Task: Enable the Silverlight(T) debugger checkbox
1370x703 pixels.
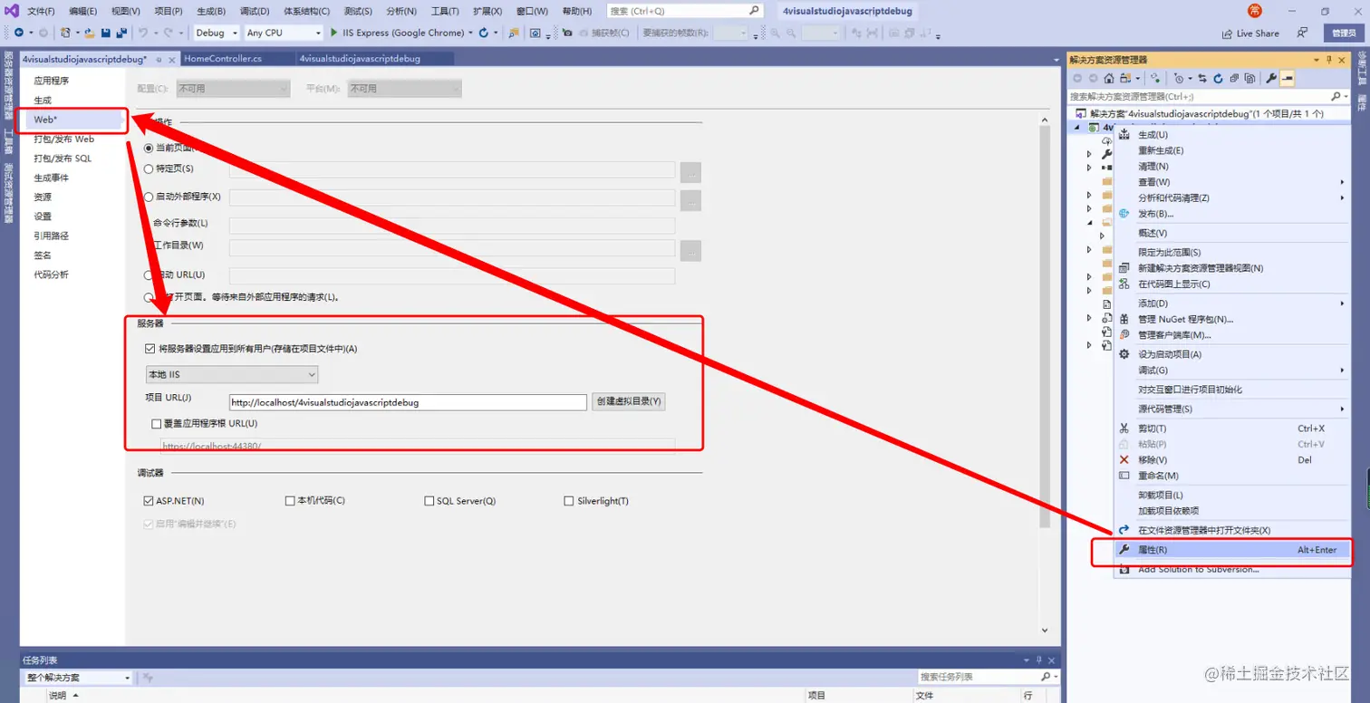Action: (x=569, y=500)
